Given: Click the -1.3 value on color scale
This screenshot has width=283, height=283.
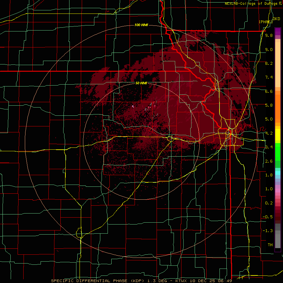Looking at the screenshot, I should [268, 231].
